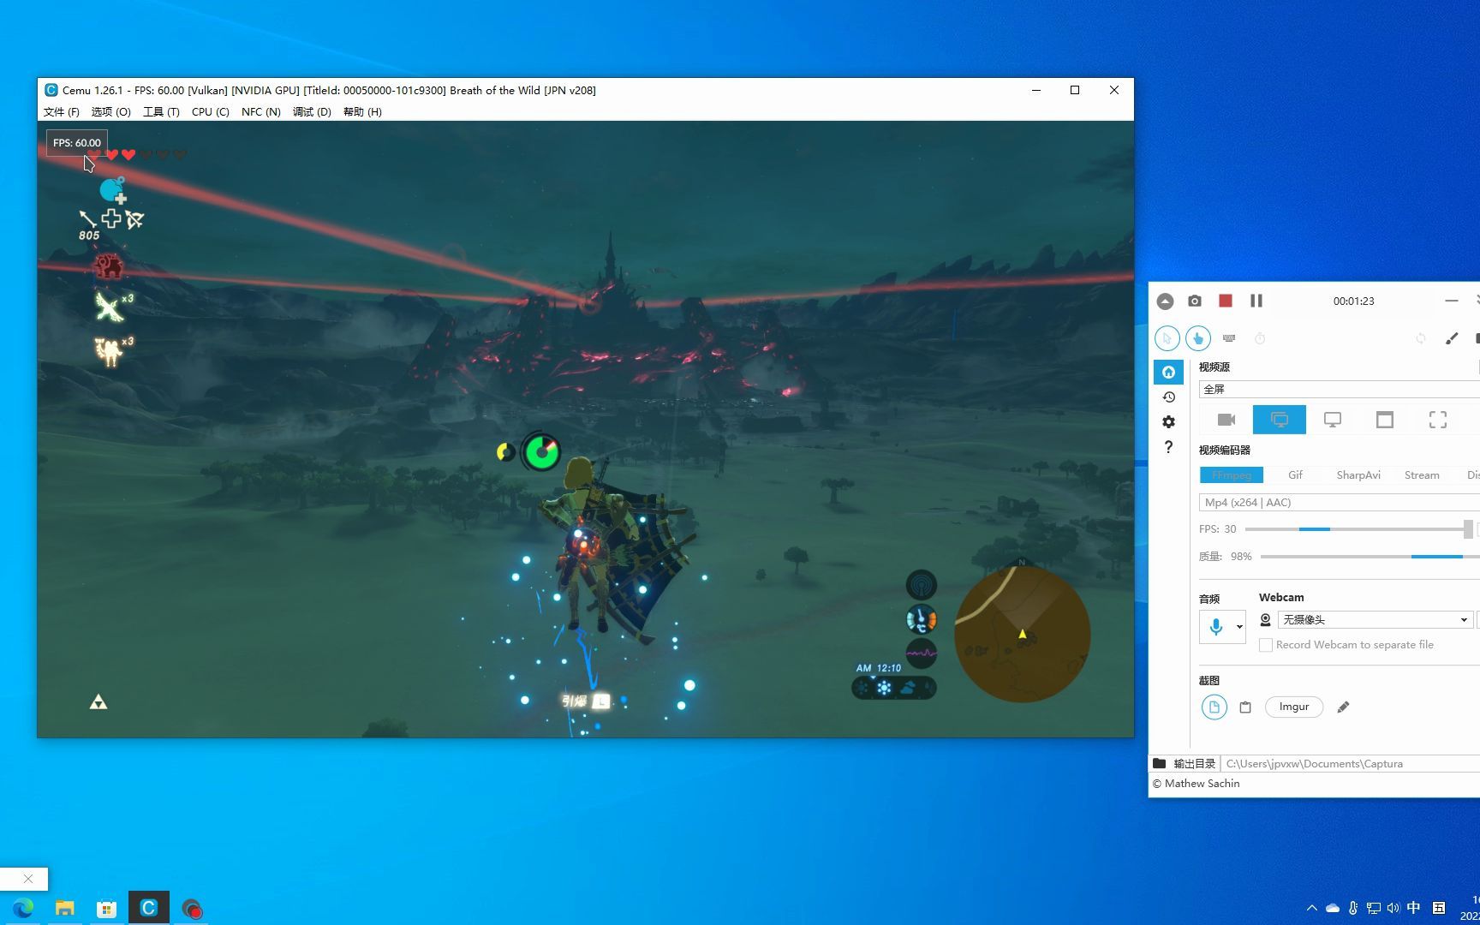This screenshot has height=925, width=1480.
Task: Choose Gif video encoder
Action: [x=1295, y=474]
